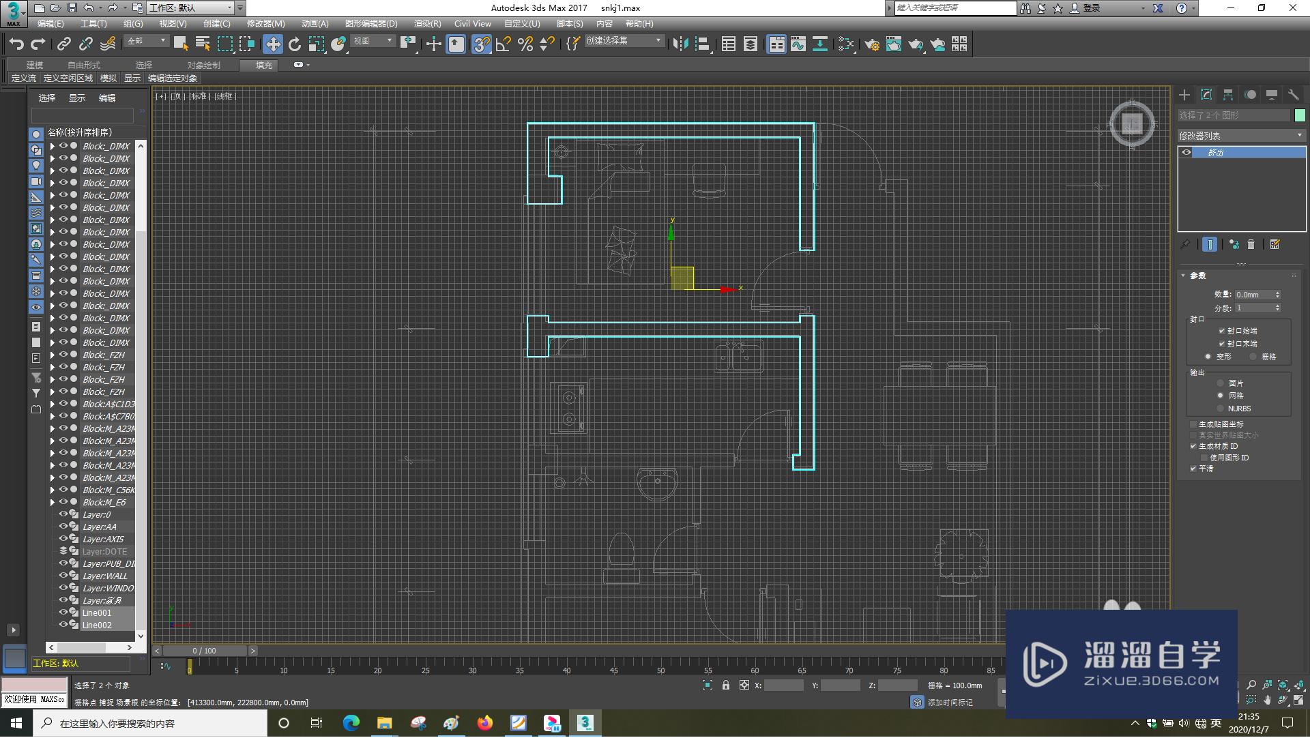
Task: Open the Utilities wrench panel tab
Action: pos(1294,95)
